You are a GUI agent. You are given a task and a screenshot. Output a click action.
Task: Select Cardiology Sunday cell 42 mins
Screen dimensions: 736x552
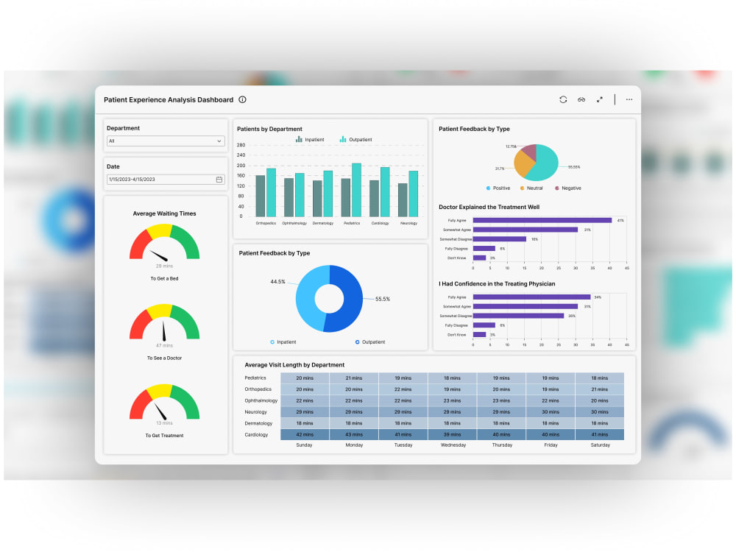pyautogui.click(x=305, y=435)
